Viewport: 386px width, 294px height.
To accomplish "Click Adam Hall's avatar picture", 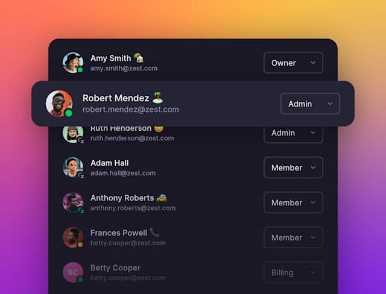I will pos(73,167).
